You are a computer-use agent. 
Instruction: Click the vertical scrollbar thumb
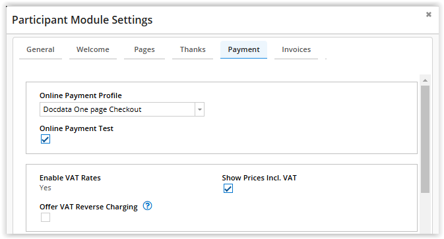coord(425,139)
